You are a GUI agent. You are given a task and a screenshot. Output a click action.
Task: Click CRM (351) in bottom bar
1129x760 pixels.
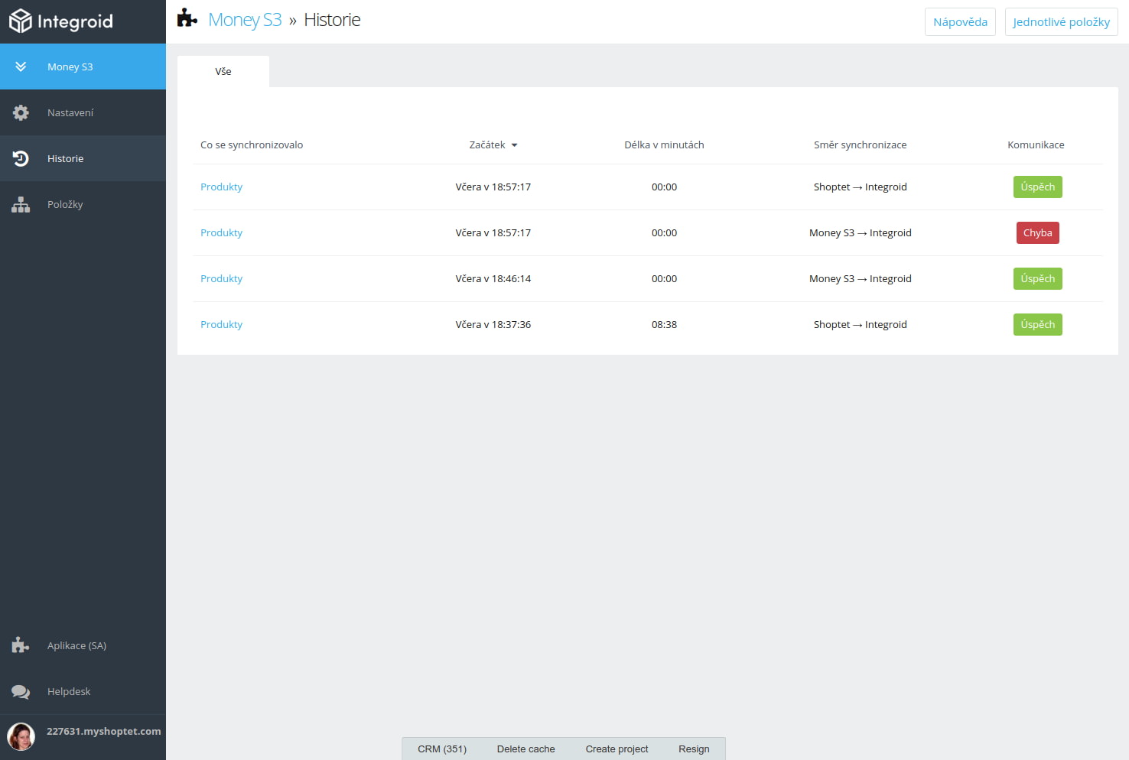point(442,749)
